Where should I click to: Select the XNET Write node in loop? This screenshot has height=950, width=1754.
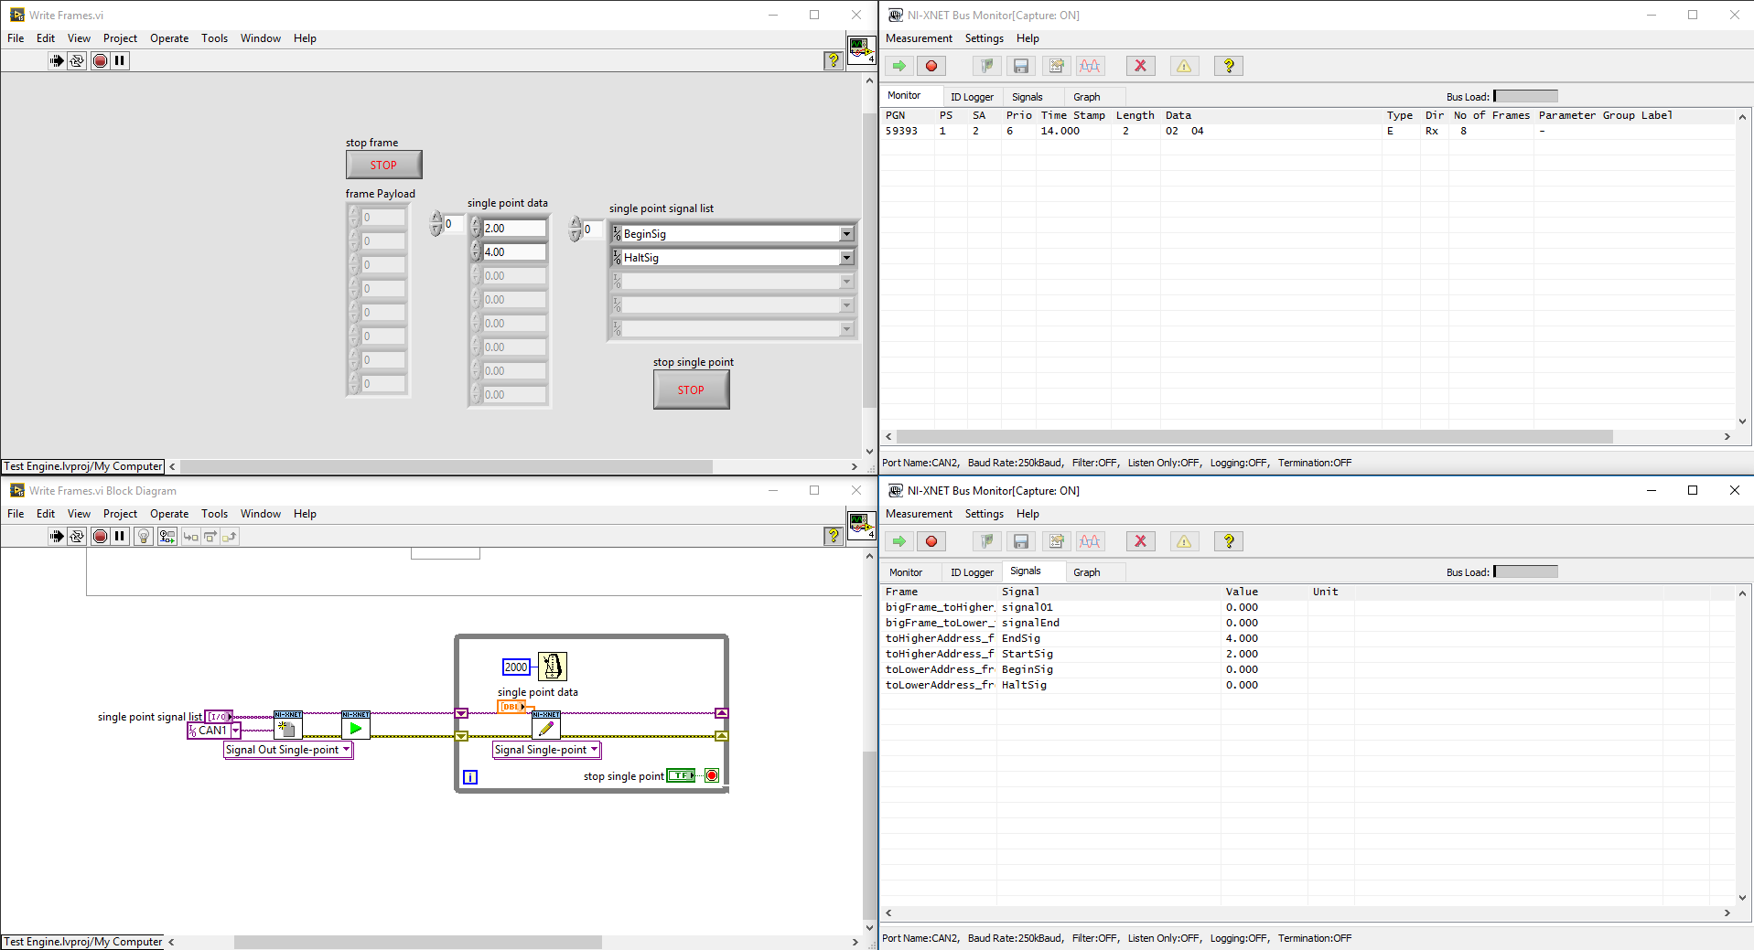546,726
